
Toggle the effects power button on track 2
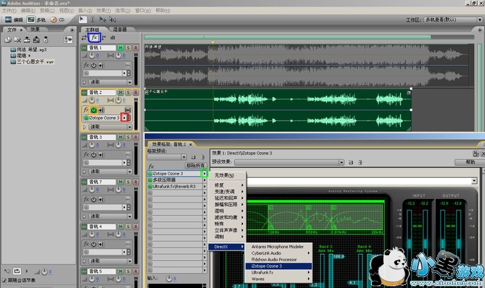(94, 109)
